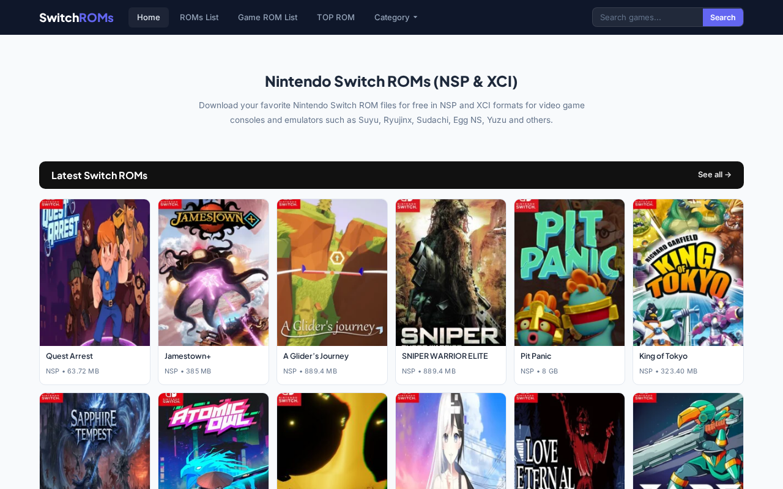The image size is (783, 489).
Task: Open the Quest Arrest cover thumbnail
Action: (x=95, y=273)
